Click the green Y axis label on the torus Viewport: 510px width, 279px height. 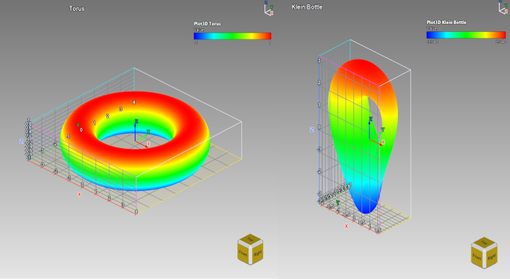click(78, 125)
